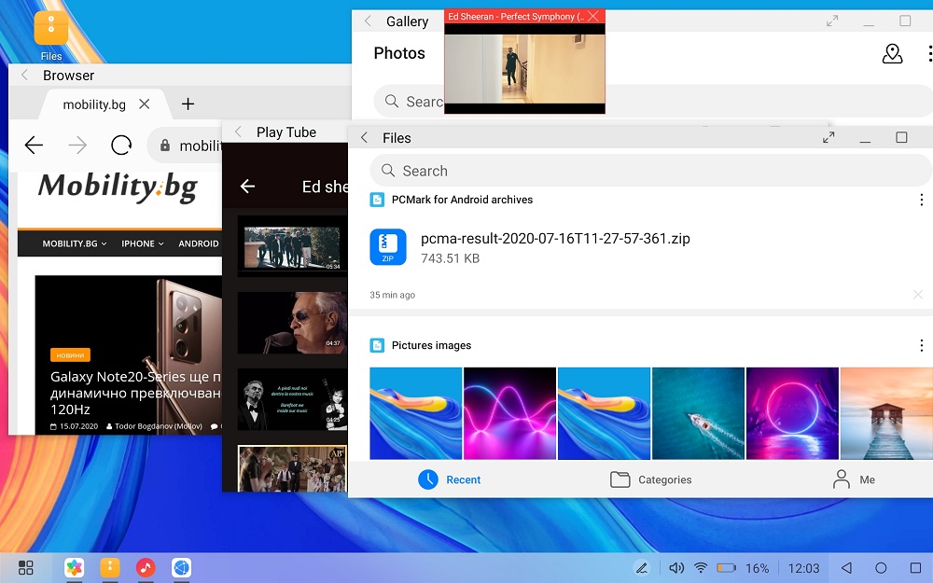This screenshot has height=583, width=933.
Task: Open a new browser tab with plus
Action: tap(188, 104)
